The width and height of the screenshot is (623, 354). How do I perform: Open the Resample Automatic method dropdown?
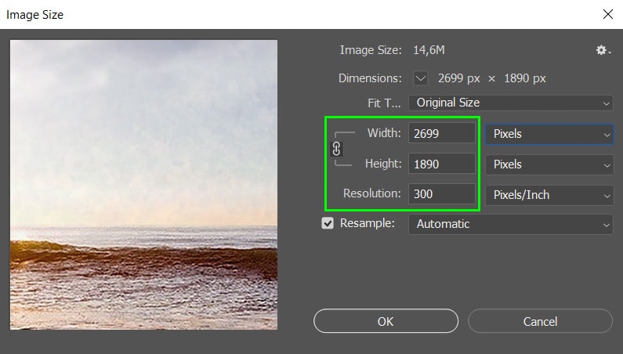click(x=511, y=224)
